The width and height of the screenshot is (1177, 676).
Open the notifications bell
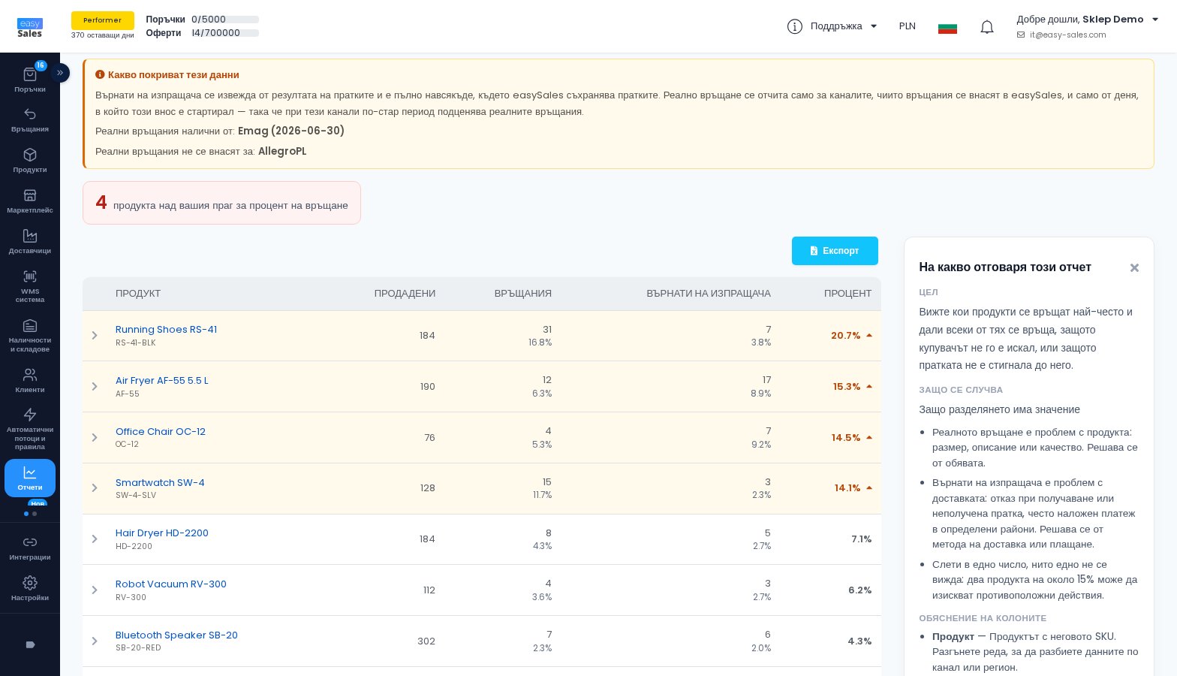tap(987, 27)
